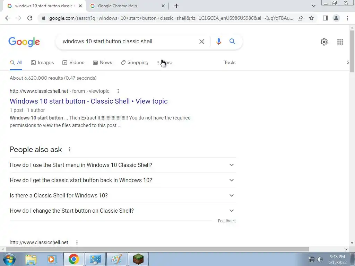Open Windows 10 start button - Classic Shell link
The image size is (355, 266).
tap(88, 101)
